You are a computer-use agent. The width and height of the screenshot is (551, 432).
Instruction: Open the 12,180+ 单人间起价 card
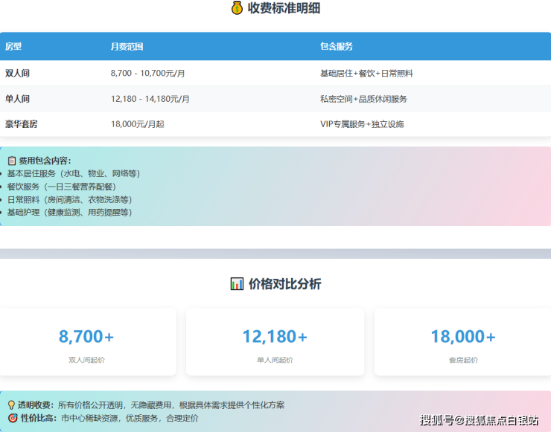click(x=275, y=341)
